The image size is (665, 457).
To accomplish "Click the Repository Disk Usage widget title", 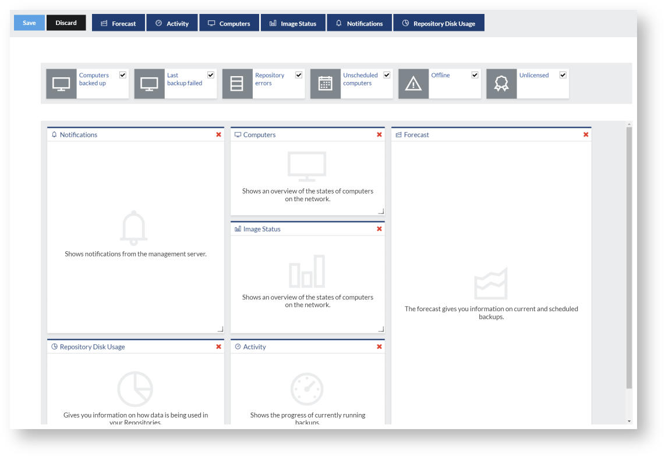I will [x=93, y=347].
